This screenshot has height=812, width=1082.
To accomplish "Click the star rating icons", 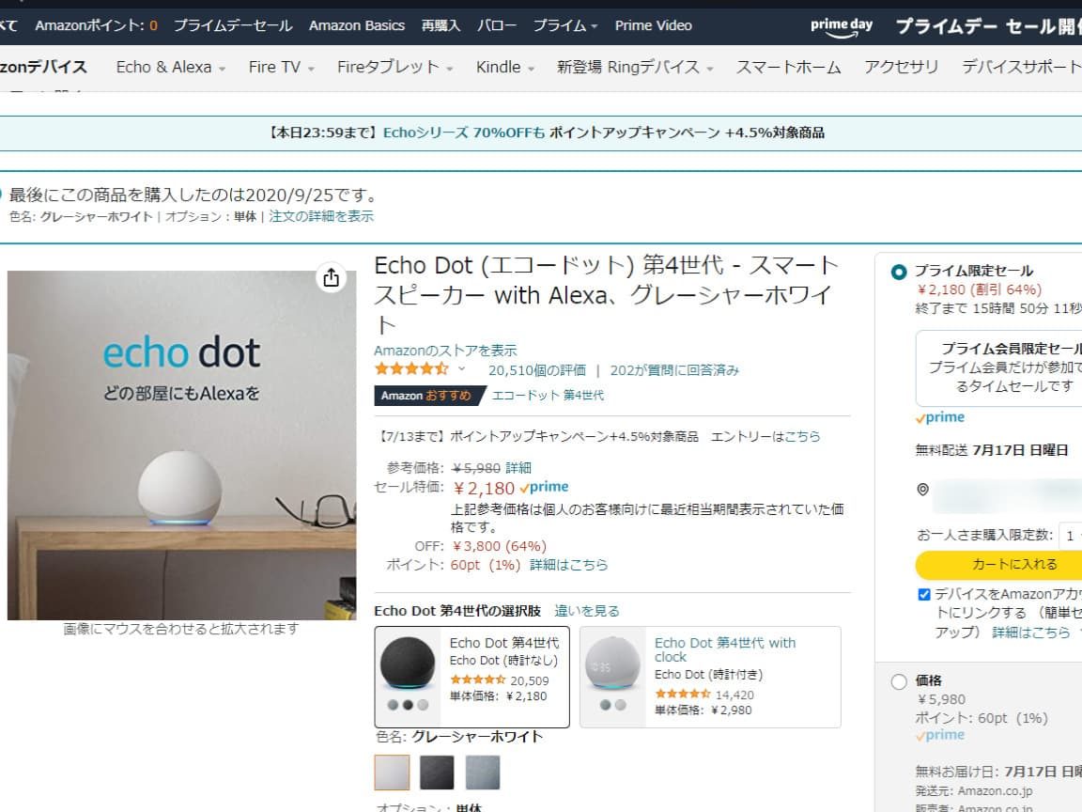I will pyautogui.click(x=411, y=369).
